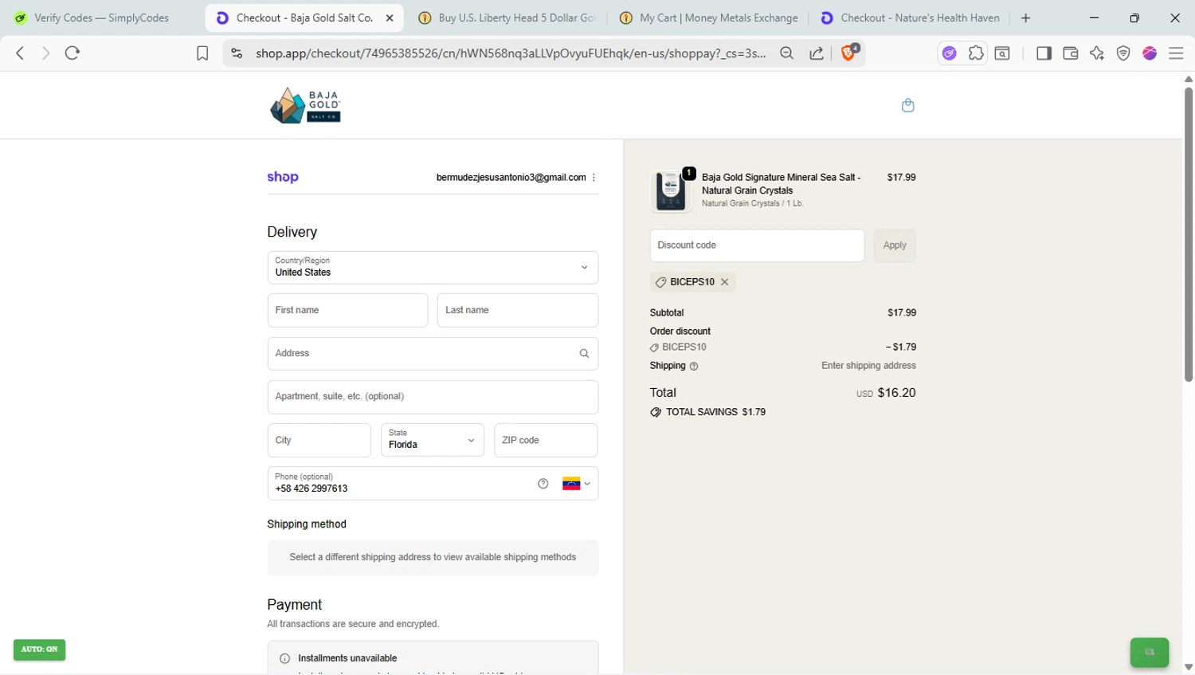Screen dimensions: 1195x675
Task: Click the product name Baja Gold Signature
Action: (781, 184)
